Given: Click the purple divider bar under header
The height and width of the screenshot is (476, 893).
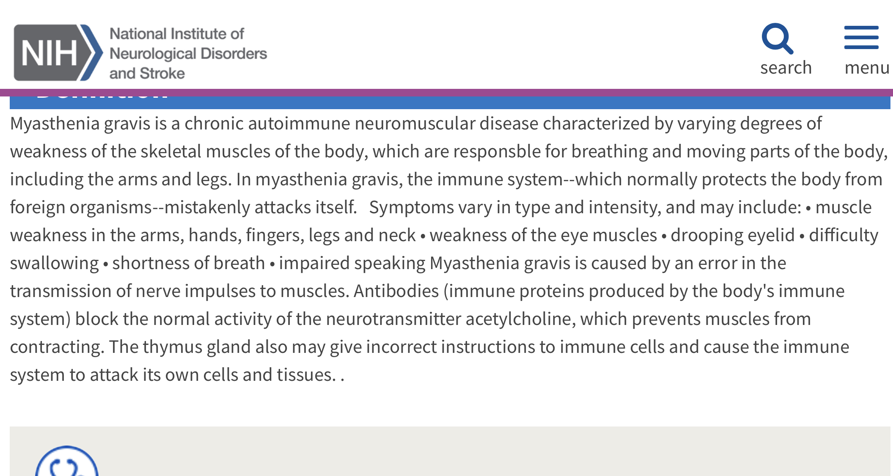Looking at the screenshot, I should coord(446,93).
